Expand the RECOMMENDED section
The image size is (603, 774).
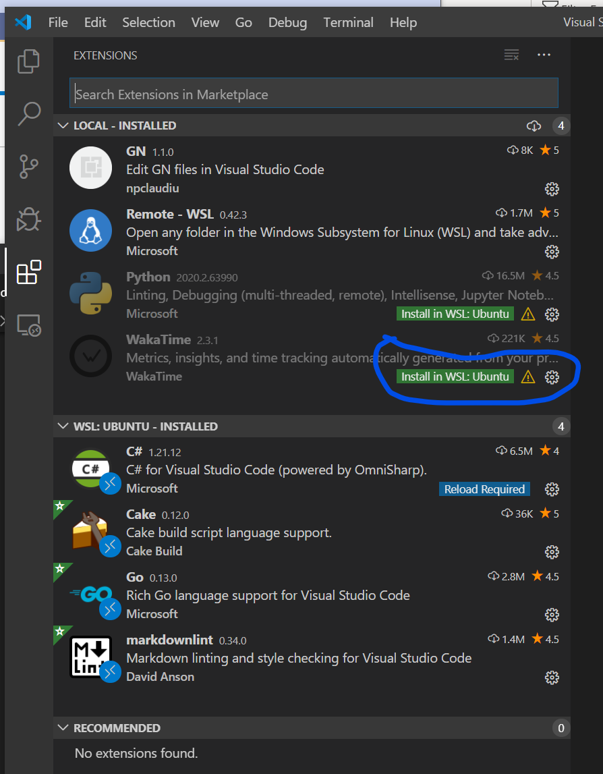coord(63,728)
